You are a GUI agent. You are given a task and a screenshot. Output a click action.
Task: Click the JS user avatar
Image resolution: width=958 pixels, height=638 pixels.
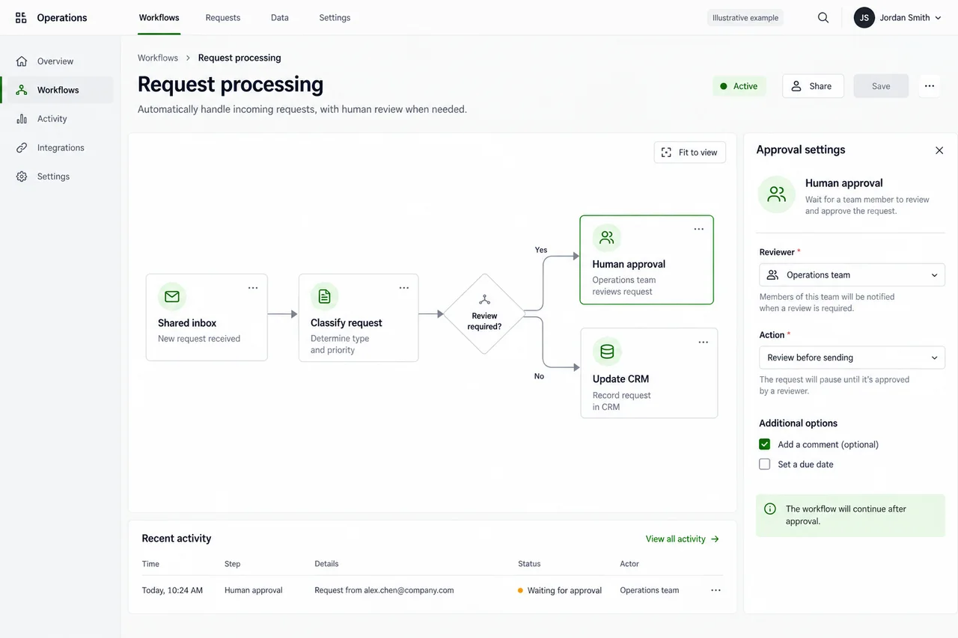coord(864,18)
